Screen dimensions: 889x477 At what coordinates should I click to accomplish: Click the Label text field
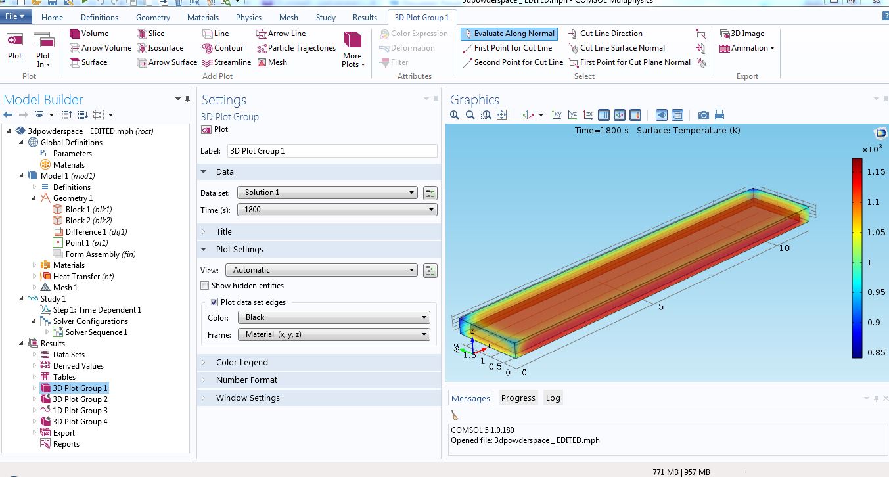point(332,151)
